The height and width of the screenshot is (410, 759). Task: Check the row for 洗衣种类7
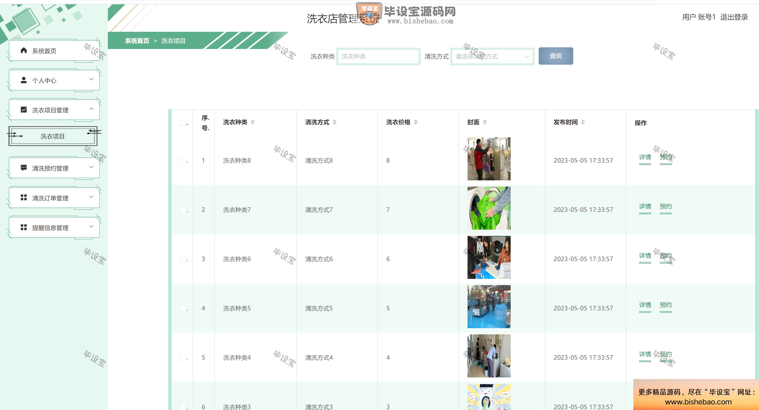183,210
